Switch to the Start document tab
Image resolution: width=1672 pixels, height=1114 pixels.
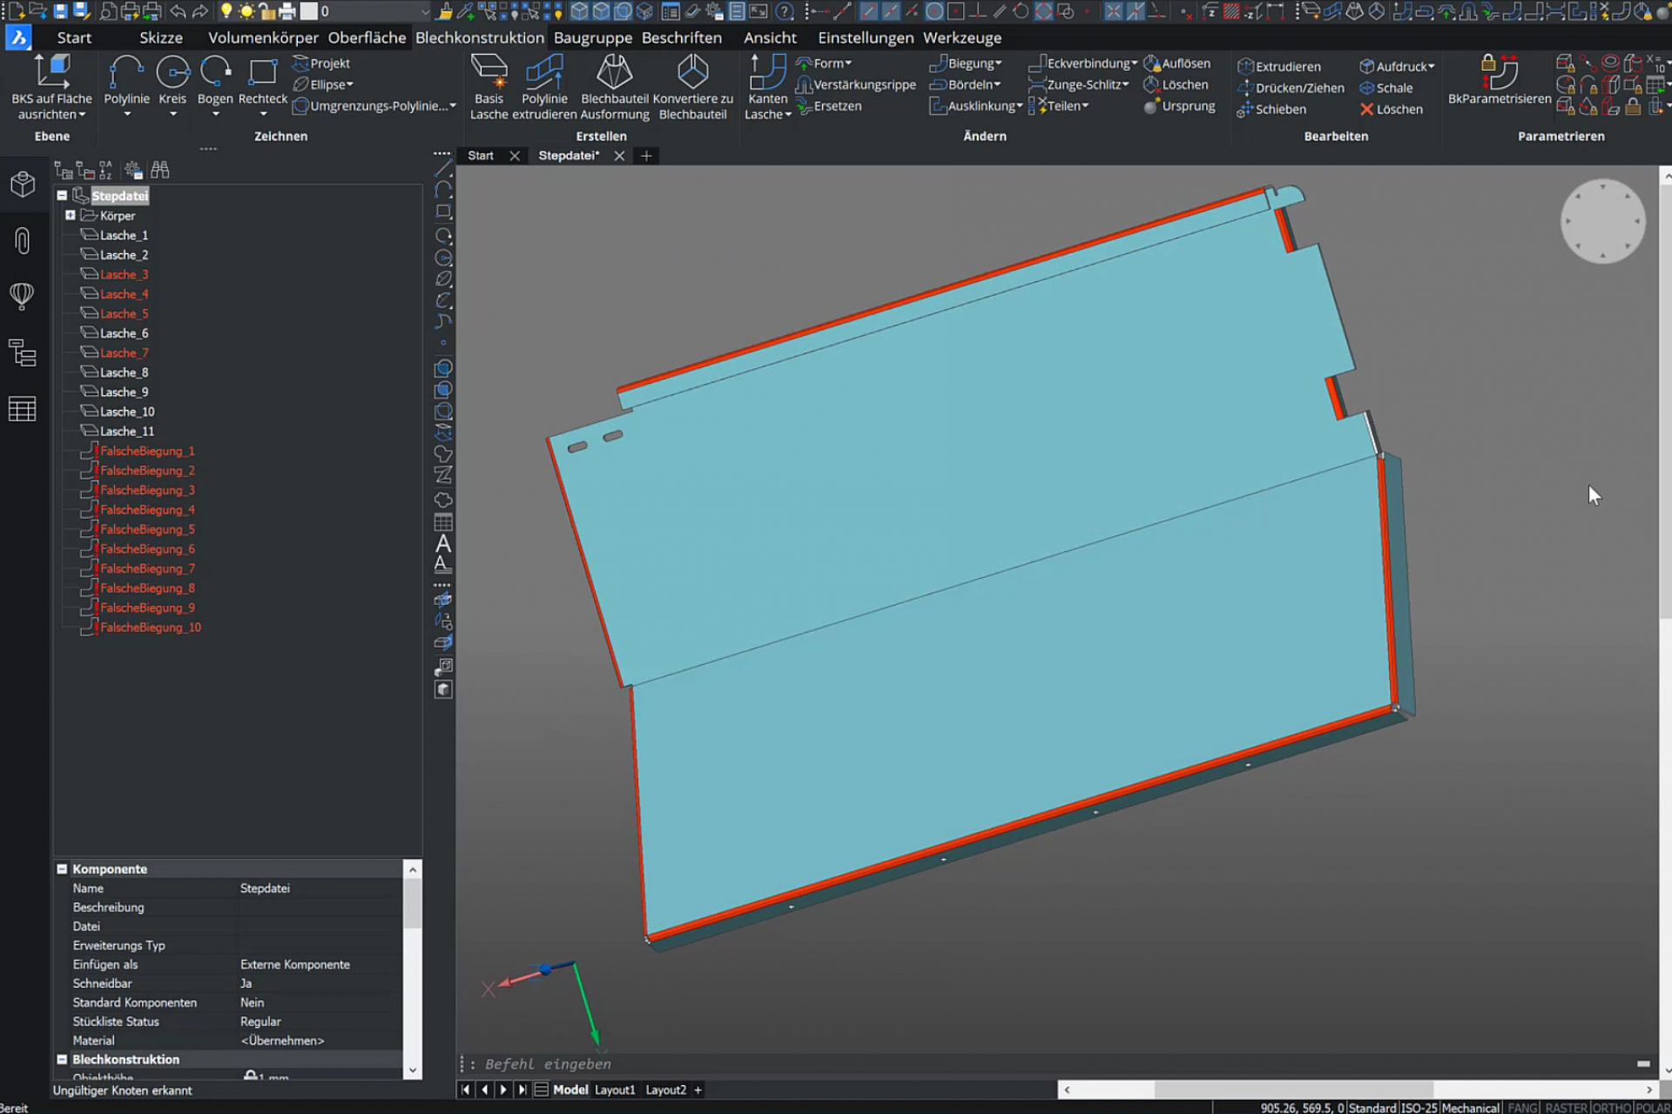pos(481,156)
